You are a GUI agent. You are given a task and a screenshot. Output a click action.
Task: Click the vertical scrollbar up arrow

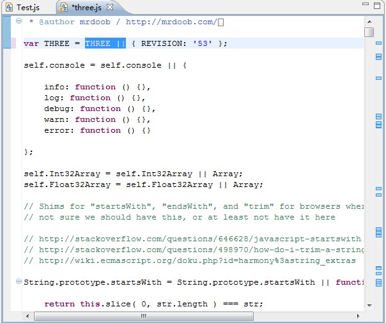[369, 22]
